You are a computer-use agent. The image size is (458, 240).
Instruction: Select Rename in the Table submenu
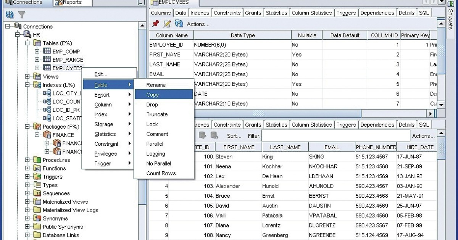pyautogui.click(x=164, y=85)
